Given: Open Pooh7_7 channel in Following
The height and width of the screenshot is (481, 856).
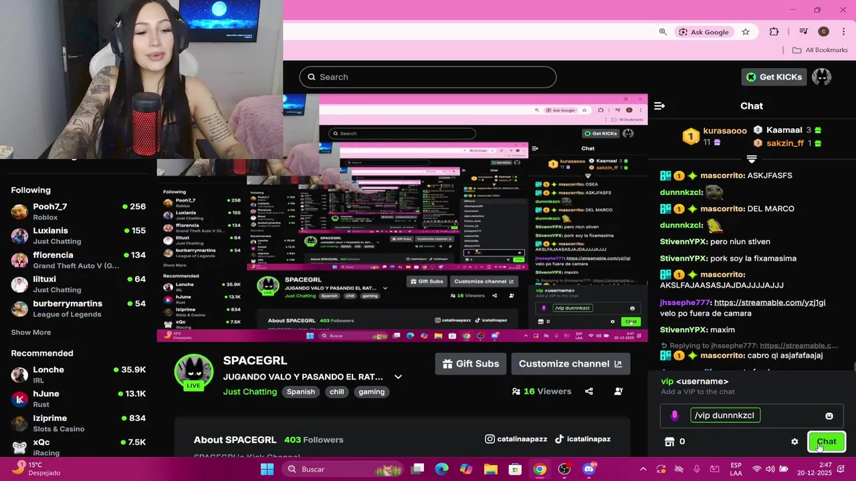Looking at the screenshot, I should tap(78, 212).
